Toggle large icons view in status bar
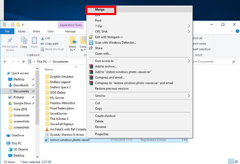Image resolution: width=240 pixels, height=164 pixels. (x=237, y=162)
